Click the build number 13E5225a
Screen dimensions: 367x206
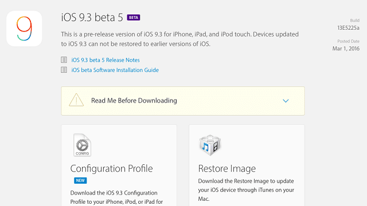(x=348, y=28)
